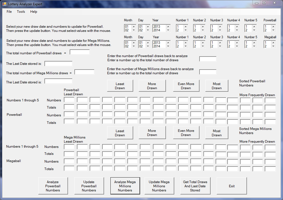
Task: Click down arrow of Powerball row Number 4 spinner
Action: click(x=237, y=30)
